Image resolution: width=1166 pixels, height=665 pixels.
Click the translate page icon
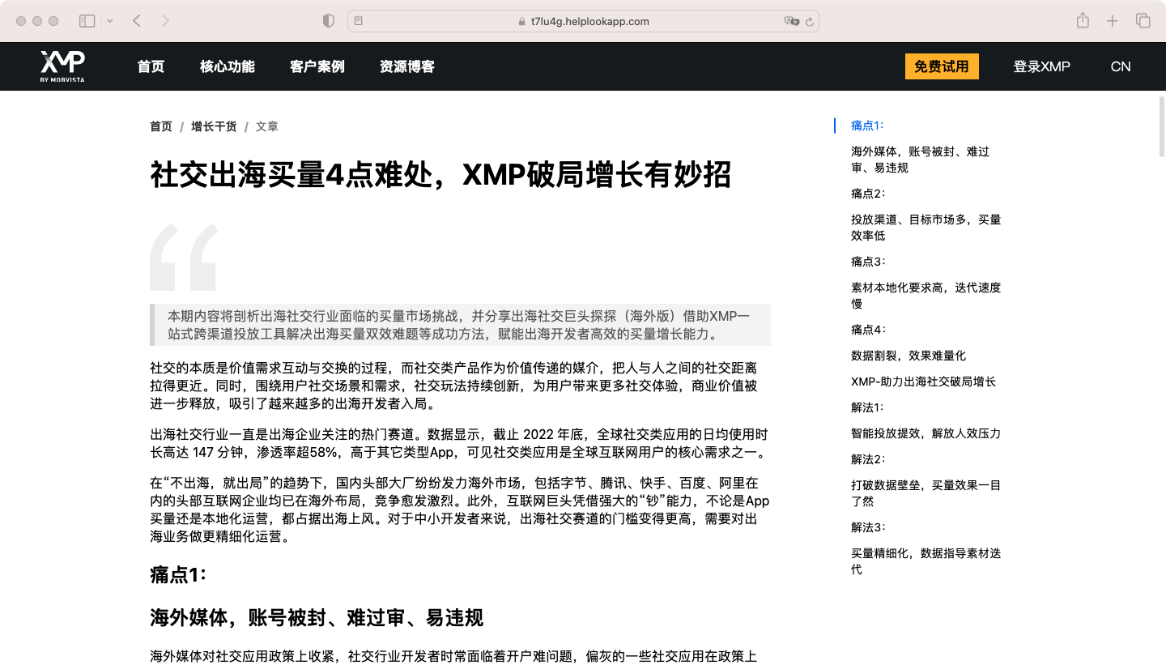(x=791, y=21)
